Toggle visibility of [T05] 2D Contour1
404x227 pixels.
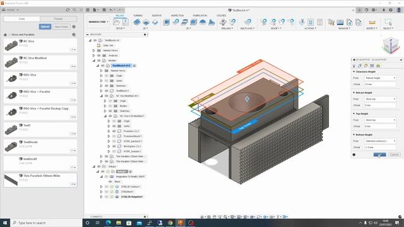tap(107, 187)
